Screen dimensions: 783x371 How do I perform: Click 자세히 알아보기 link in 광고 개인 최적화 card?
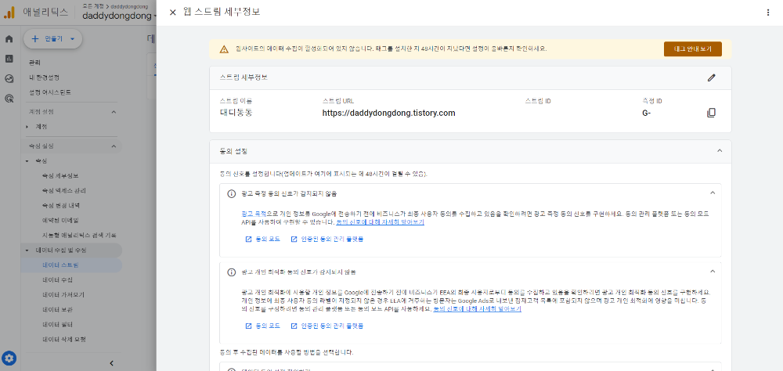(478, 309)
